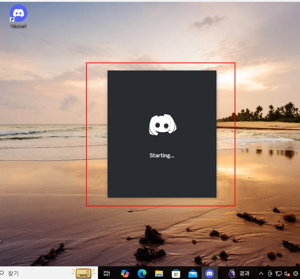The image size is (300, 279).
Task: Open File Explorer from the taskbar
Action: (x=159, y=274)
